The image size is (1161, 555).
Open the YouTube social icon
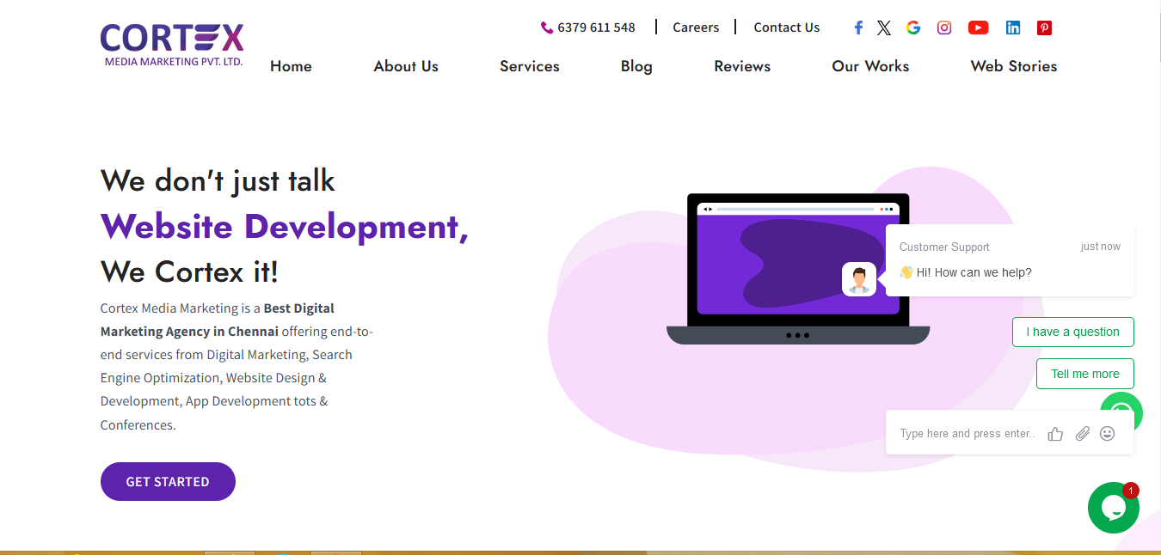[x=978, y=27]
